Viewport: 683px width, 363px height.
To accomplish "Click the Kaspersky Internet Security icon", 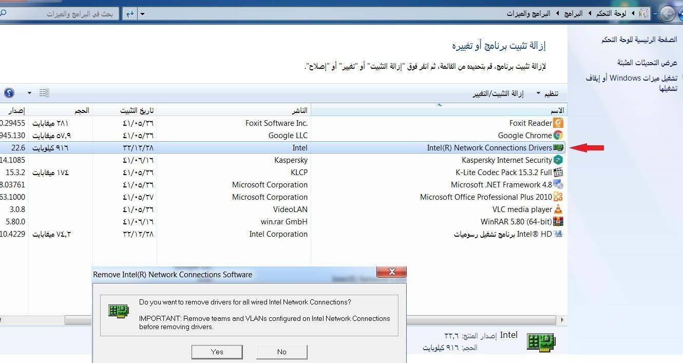I will (558, 160).
